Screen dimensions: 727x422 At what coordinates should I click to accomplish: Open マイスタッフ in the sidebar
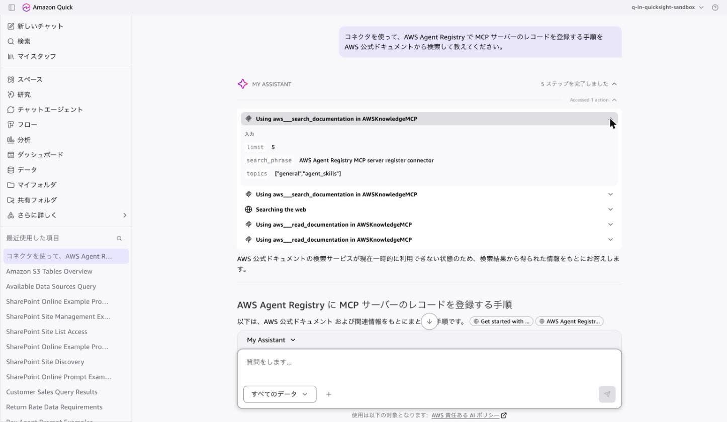(x=32, y=56)
